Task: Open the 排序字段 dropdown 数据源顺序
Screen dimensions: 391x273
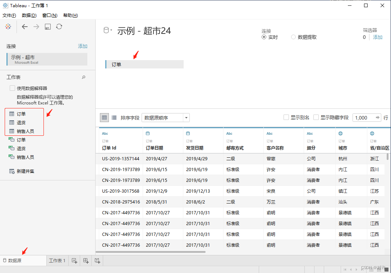Action: click(x=166, y=117)
